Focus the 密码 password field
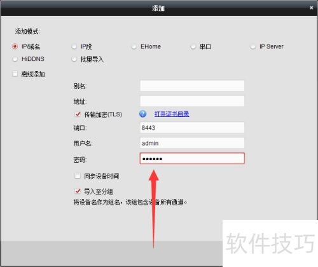Screen dimensions: 318x267 pyautogui.click(x=192, y=158)
